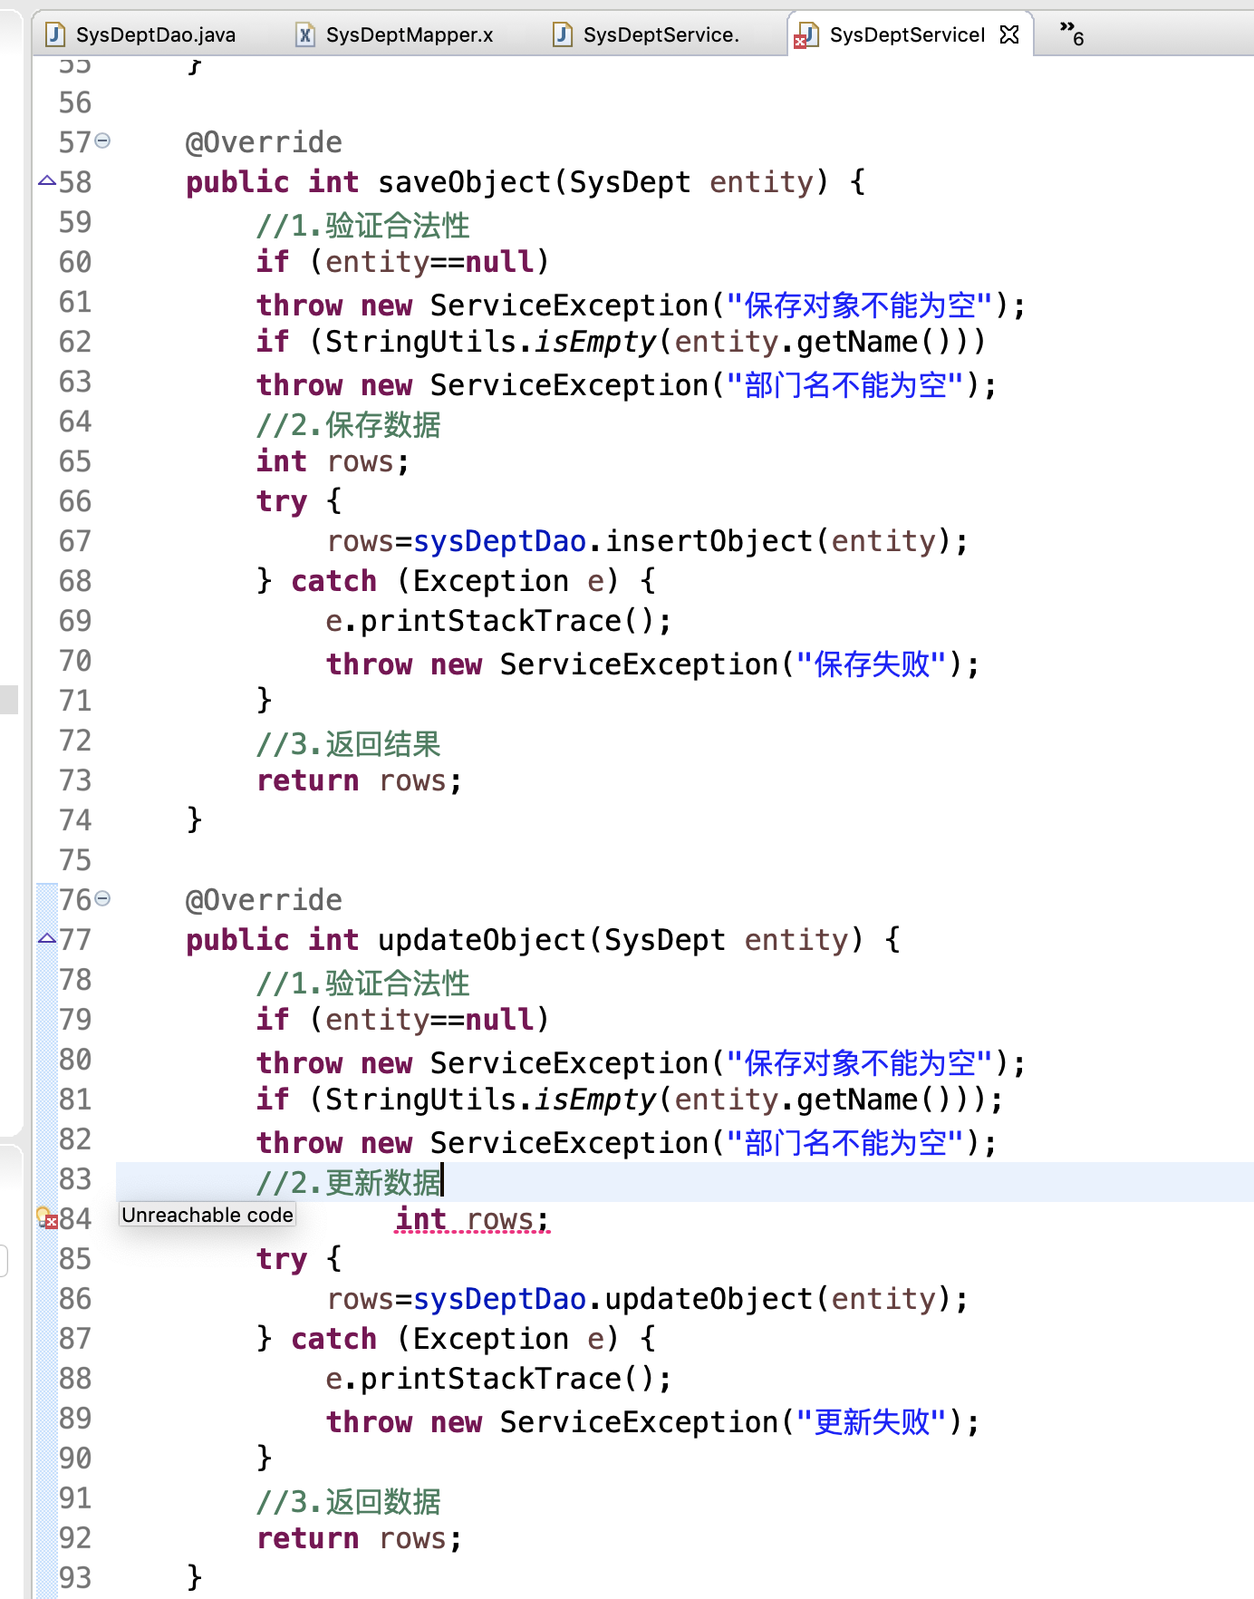Show hidden editors list chevron with 6
The width and height of the screenshot is (1254, 1599).
point(1072,33)
